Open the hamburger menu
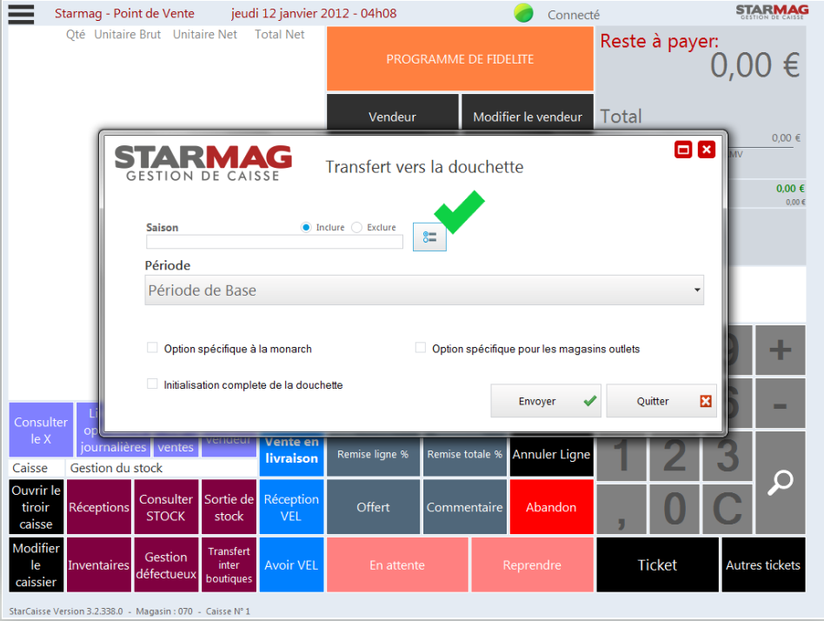Screen dimensions: 824x621 21,14
